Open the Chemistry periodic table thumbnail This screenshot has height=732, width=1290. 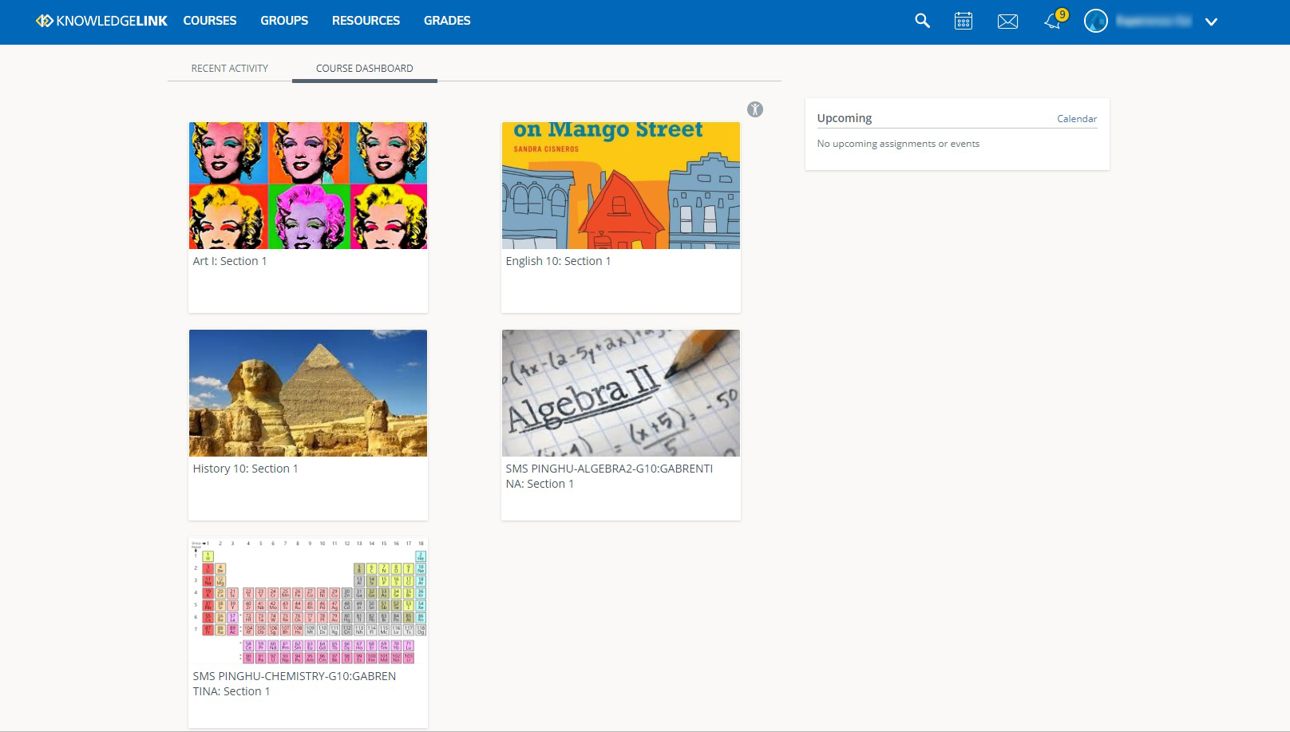pos(308,600)
